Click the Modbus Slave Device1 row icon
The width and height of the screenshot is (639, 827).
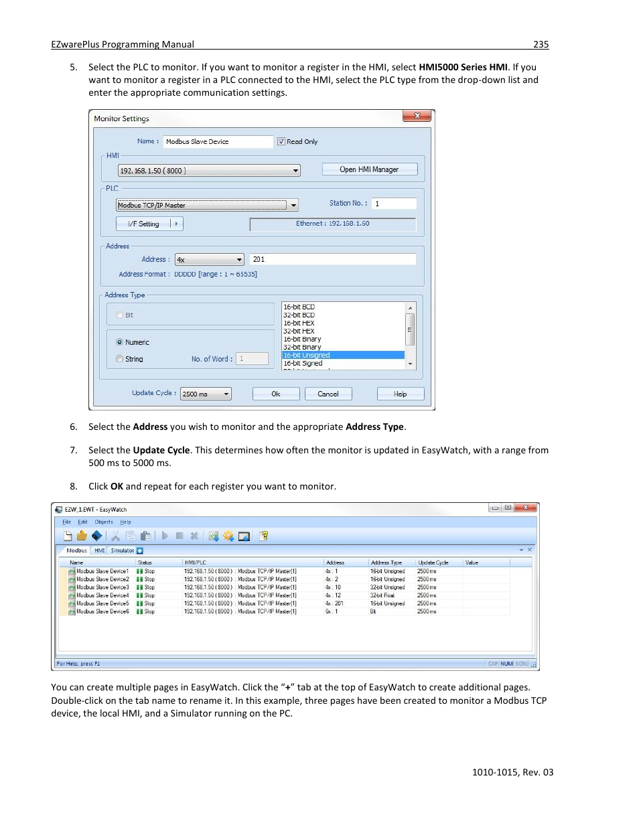pos(72,571)
